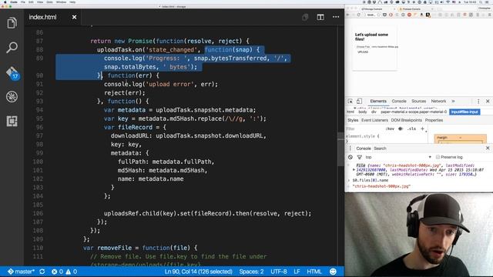Switch to the Elements tab in DevTools
This screenshot has width=493, height=277.
[378, 101]
